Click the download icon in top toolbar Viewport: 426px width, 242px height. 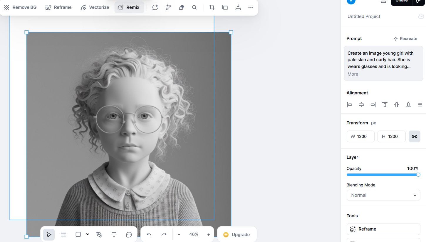click(x=238, y=7)
